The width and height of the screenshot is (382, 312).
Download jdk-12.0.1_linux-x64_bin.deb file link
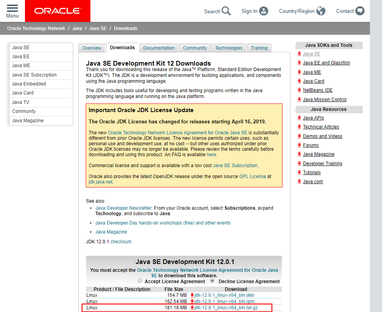224,295
